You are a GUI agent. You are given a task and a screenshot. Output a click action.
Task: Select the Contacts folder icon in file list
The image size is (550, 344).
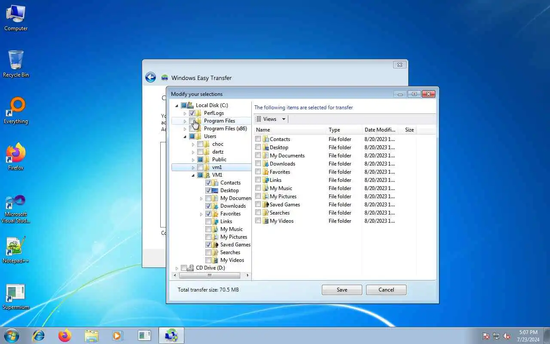click(266, 139)
